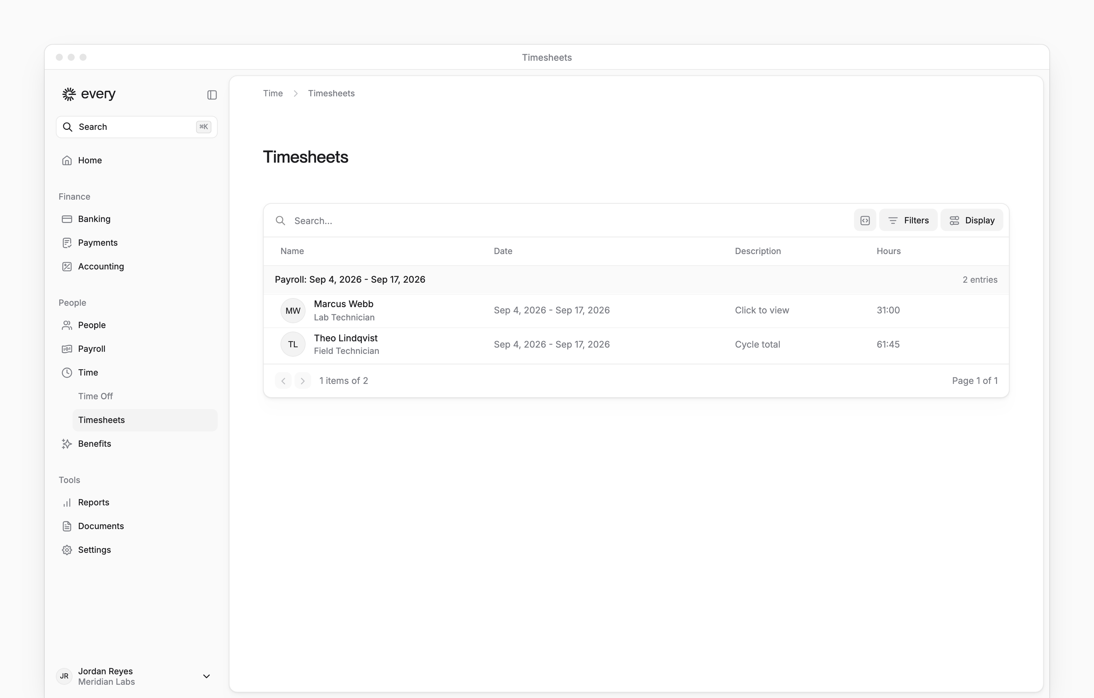Click the '2 entries' count label
This screenshot has height=698, width=1094.
(980, 280)
